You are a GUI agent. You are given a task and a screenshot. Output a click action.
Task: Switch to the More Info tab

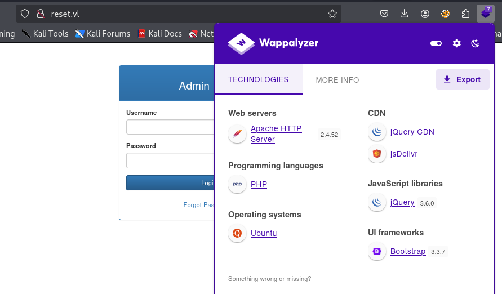click(337, 80)
